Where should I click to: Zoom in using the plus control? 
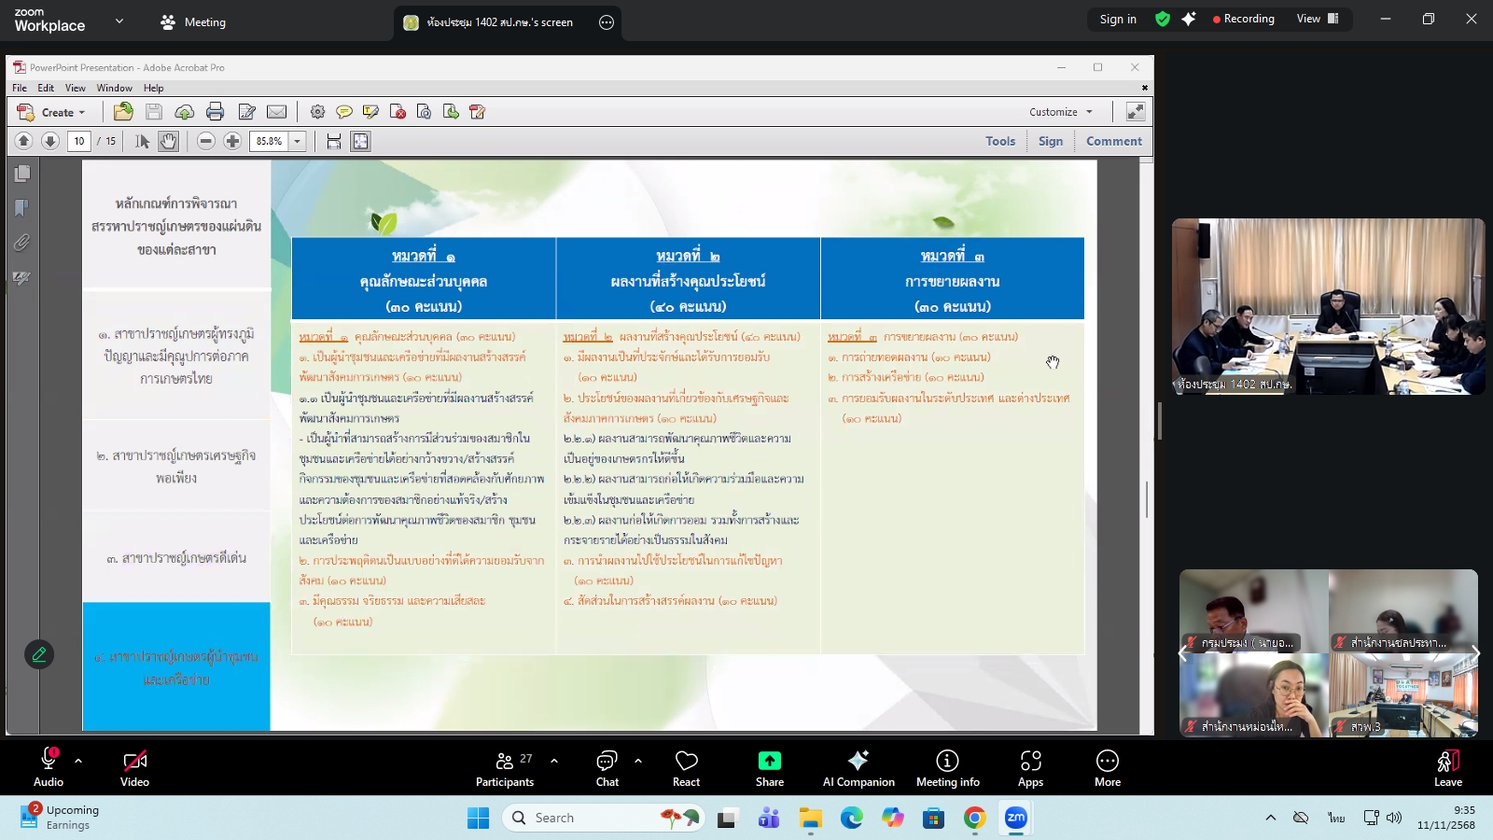231,142
